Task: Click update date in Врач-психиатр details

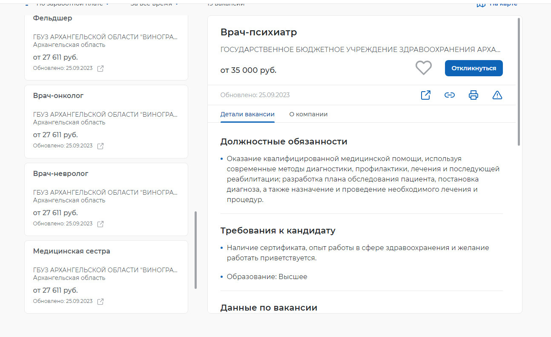Action: point(255,95)
